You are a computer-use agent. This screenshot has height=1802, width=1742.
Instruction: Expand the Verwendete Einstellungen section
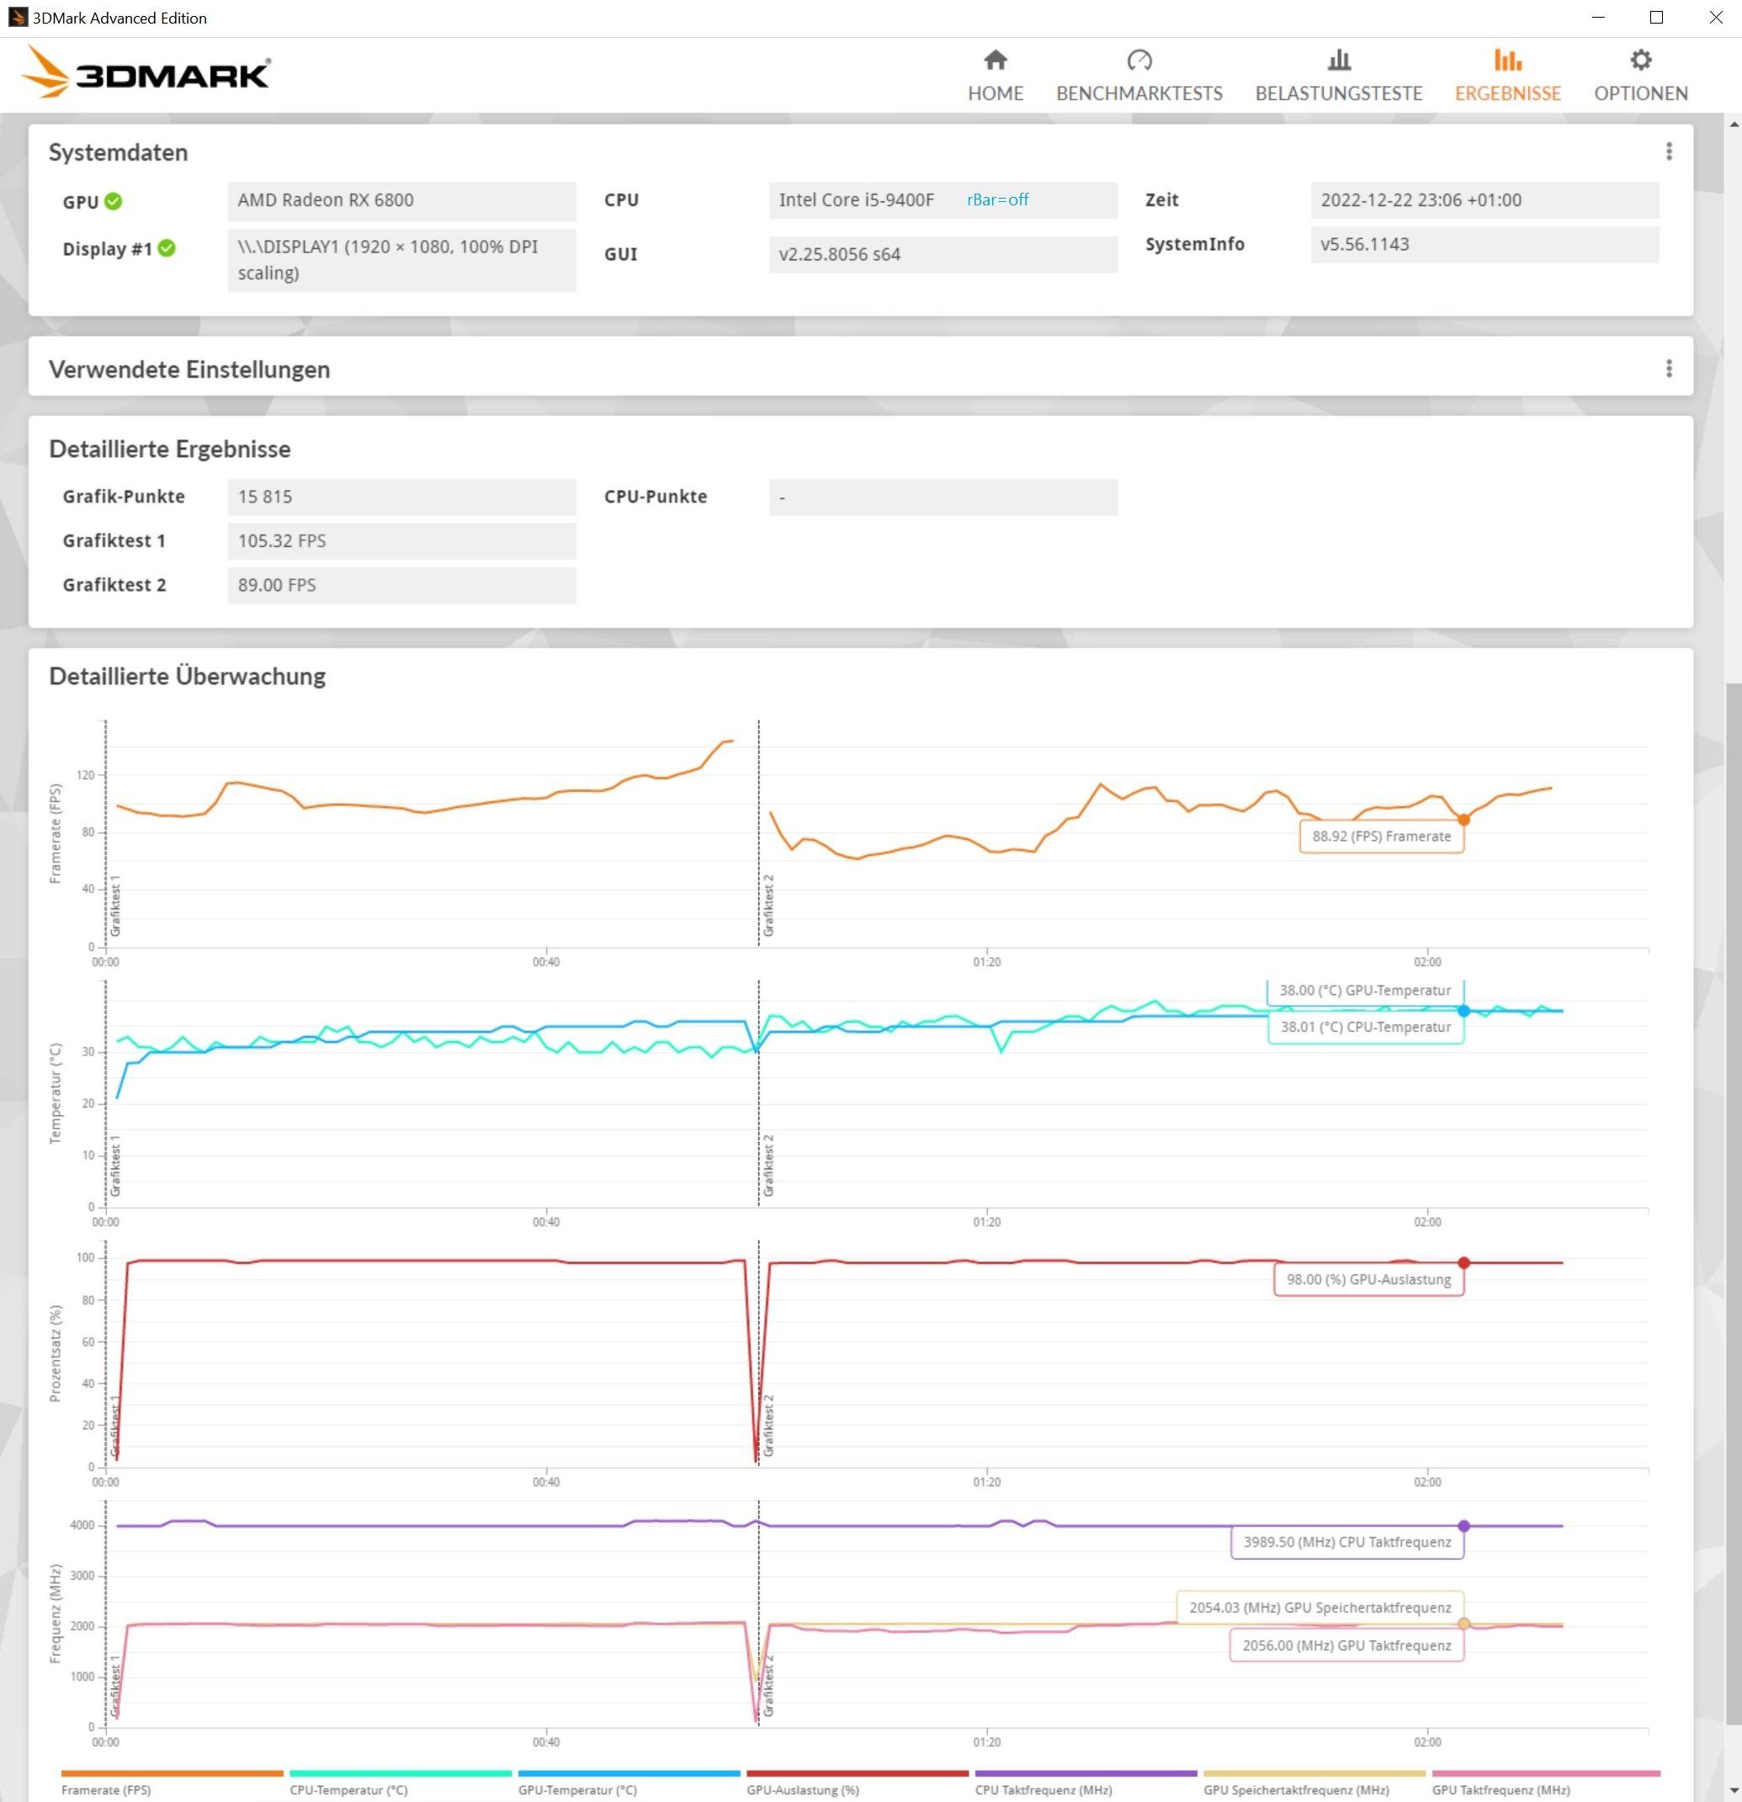[860, 367]
